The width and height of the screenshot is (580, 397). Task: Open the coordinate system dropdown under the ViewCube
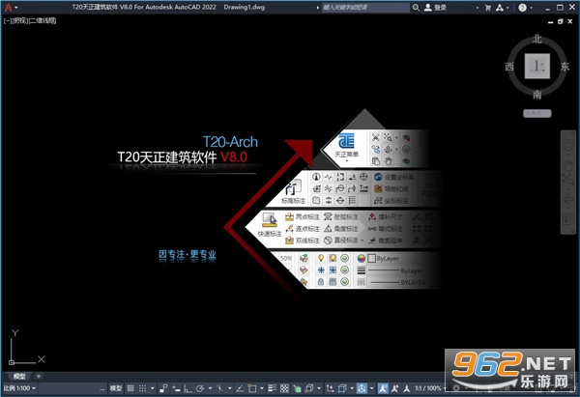pos(537,113)
